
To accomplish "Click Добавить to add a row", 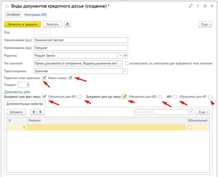I will point(16,112).
